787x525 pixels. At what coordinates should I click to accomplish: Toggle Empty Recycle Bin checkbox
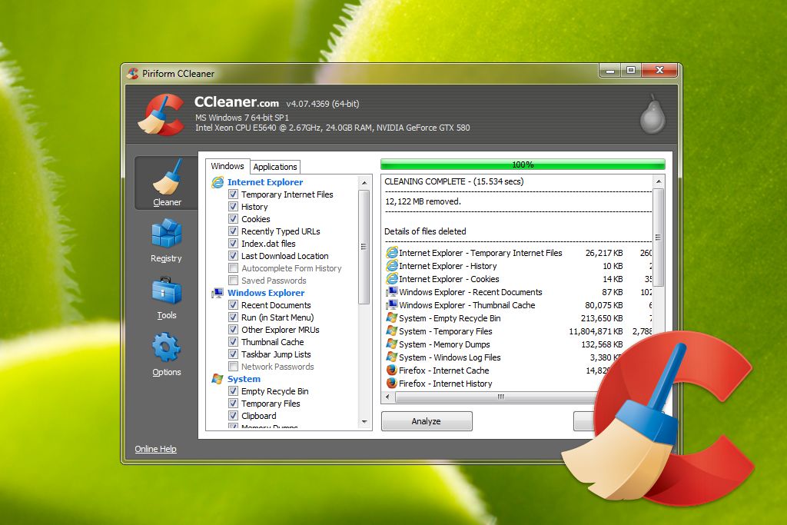click(233, 391)
